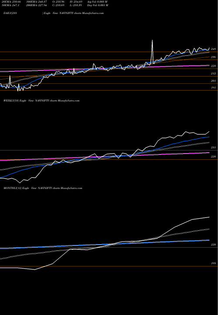The image size is (218, 315).
Task: Click the 248 price label on daily chart
Action: (213, 49)
